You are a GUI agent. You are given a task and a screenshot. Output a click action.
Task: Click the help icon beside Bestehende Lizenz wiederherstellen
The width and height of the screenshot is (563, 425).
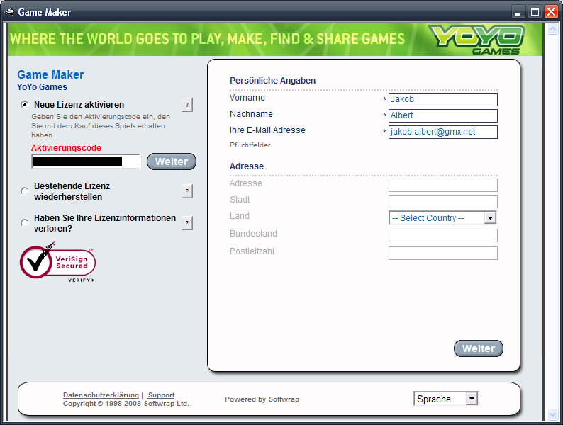(x=187, y=191)
